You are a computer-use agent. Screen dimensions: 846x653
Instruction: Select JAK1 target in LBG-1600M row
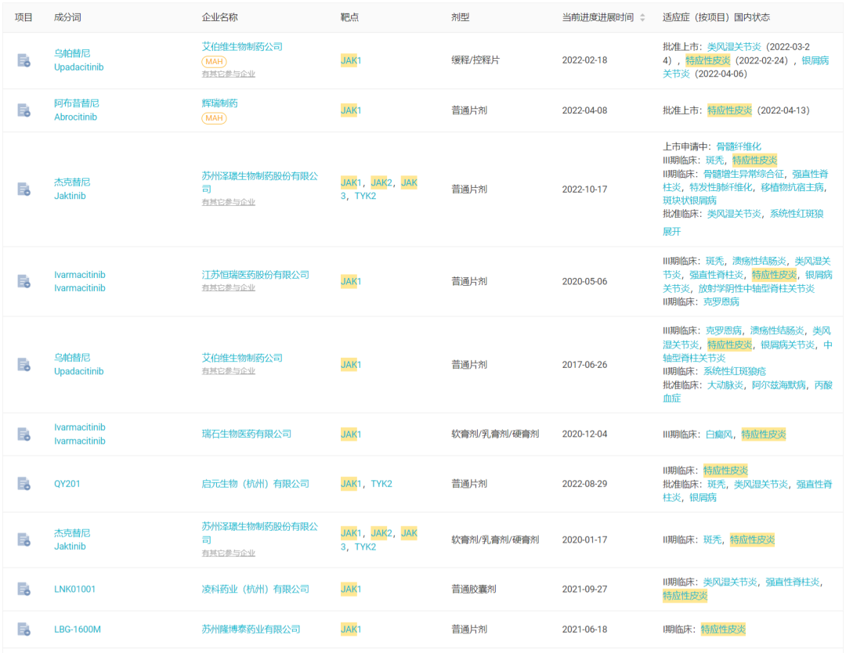(x=351, y=630)
